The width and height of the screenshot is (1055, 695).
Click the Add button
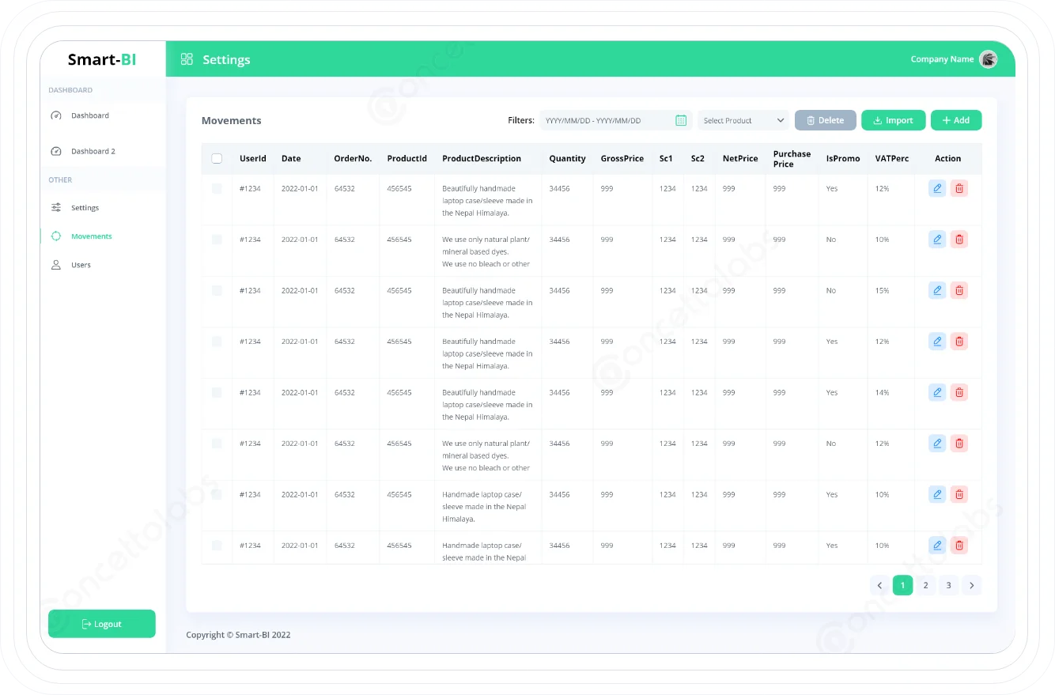[x=955, y=120]
